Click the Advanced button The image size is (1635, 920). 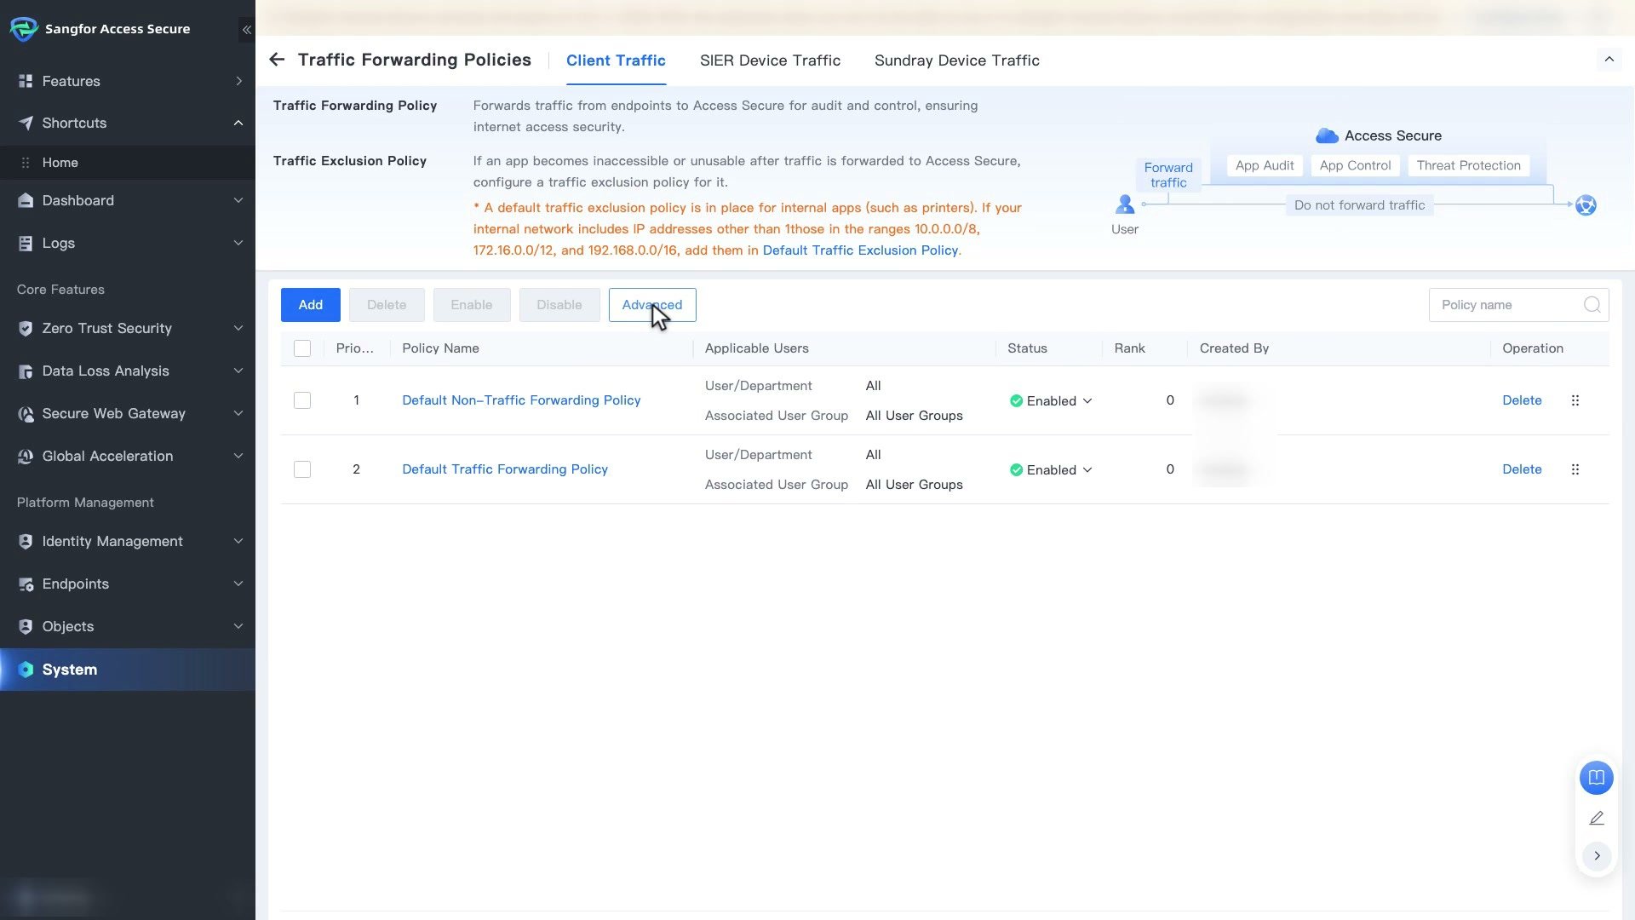pos(652,305)
